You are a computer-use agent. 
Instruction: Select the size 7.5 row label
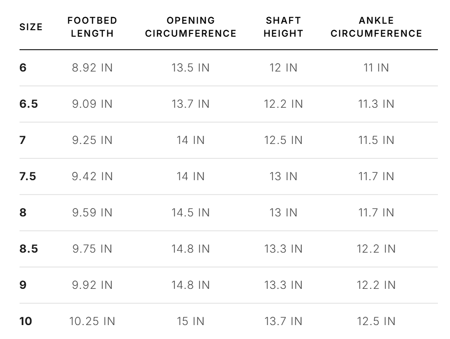tap(28, 176)
